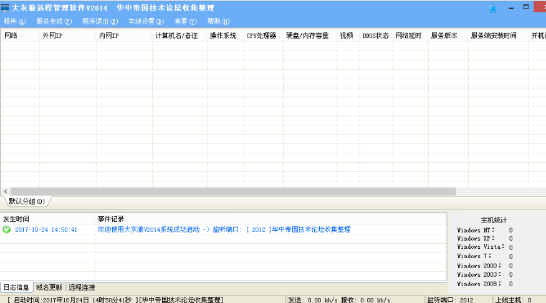Sort by 硬盘/内存容量 column header
Screen dimensions: 546x303
pos(310,36)
